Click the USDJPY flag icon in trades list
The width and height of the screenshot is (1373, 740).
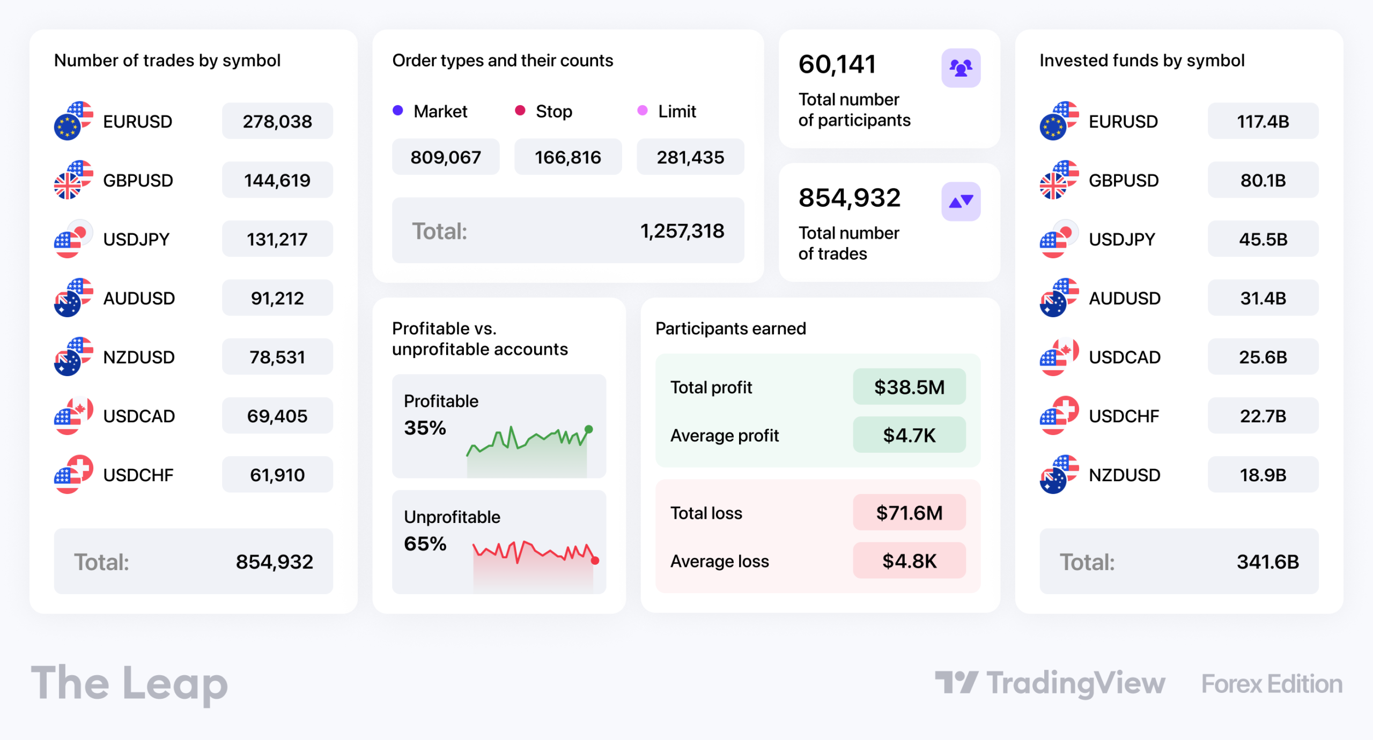[x=73, y=239]
